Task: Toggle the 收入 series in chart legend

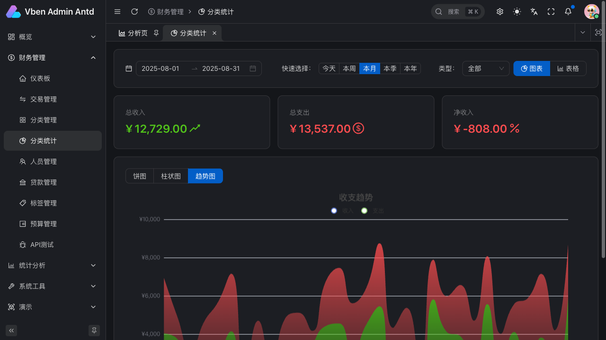Action: pyautogui.click(x=342, y=211)
